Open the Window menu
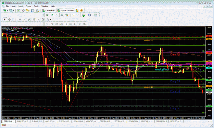214x128 pixels. [45, 6]
